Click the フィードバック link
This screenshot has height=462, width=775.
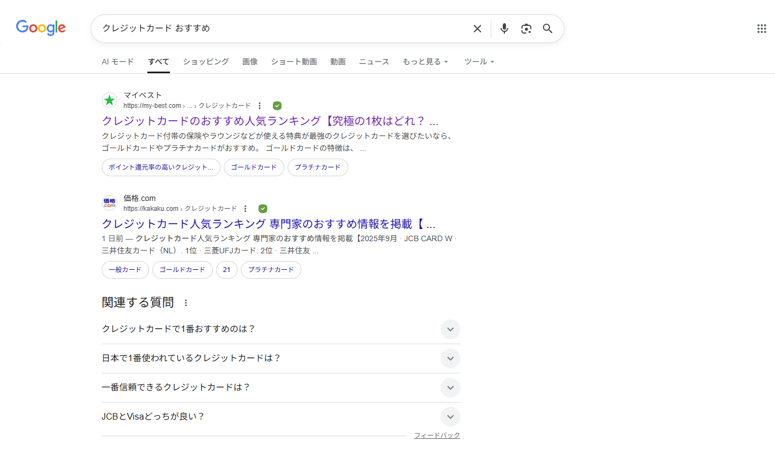point(437,436)
